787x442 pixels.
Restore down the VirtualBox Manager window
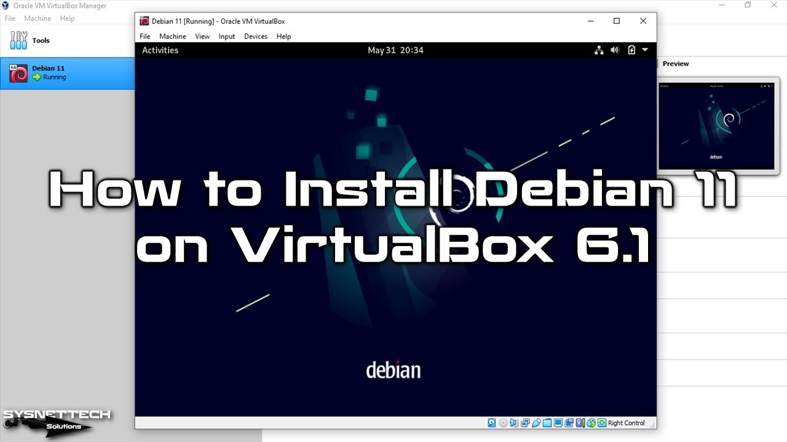748,5
